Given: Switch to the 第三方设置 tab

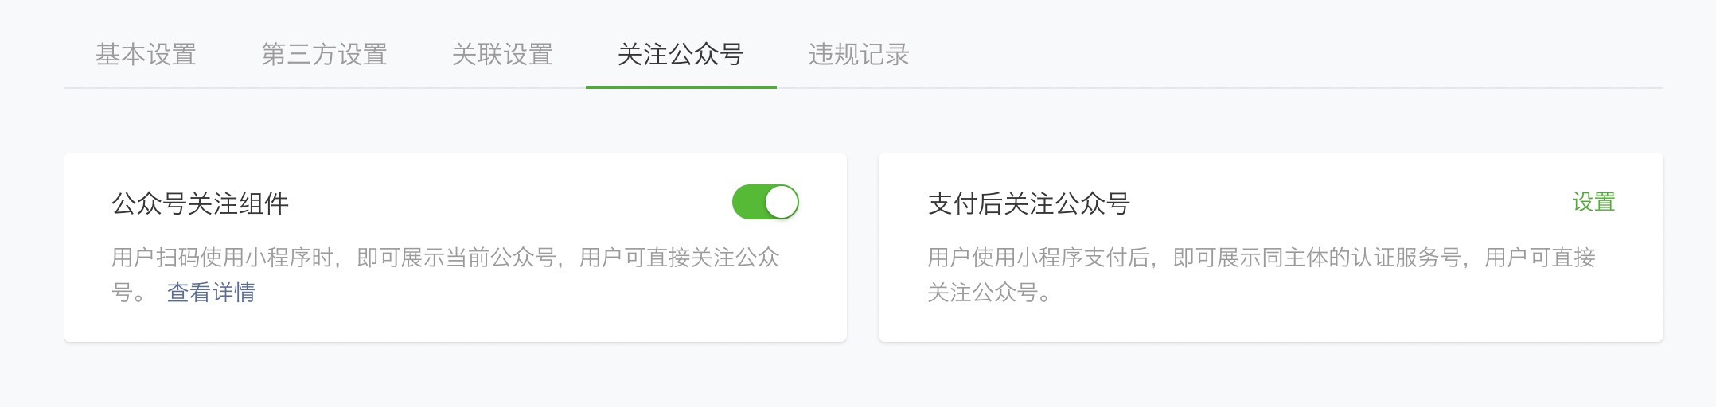Looking at the screenshot, I should click(324, 54).
